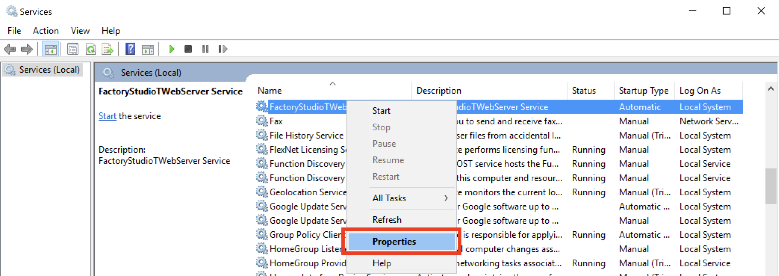Click the Services (Local) panel header
This screenshot has height=276, width=779.
[x=151, y=73]
